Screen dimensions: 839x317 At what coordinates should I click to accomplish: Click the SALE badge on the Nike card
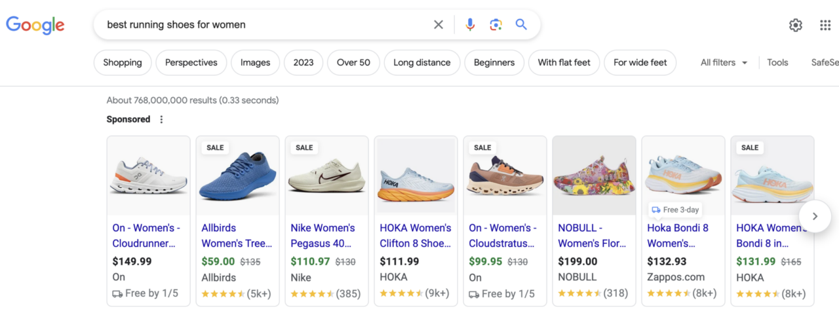pyautogui.click(x=304, y=147)
